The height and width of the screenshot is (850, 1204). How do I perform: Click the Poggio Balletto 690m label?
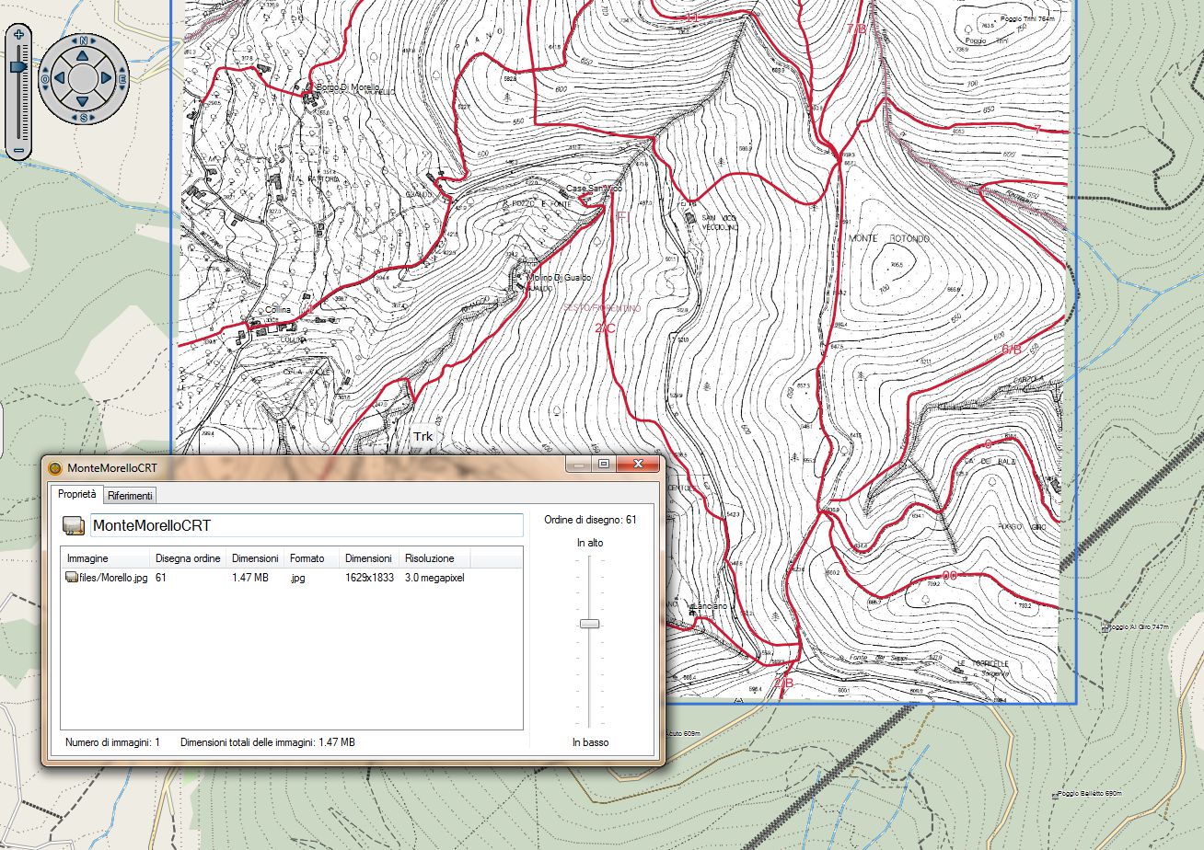[x=1090, y=793]
